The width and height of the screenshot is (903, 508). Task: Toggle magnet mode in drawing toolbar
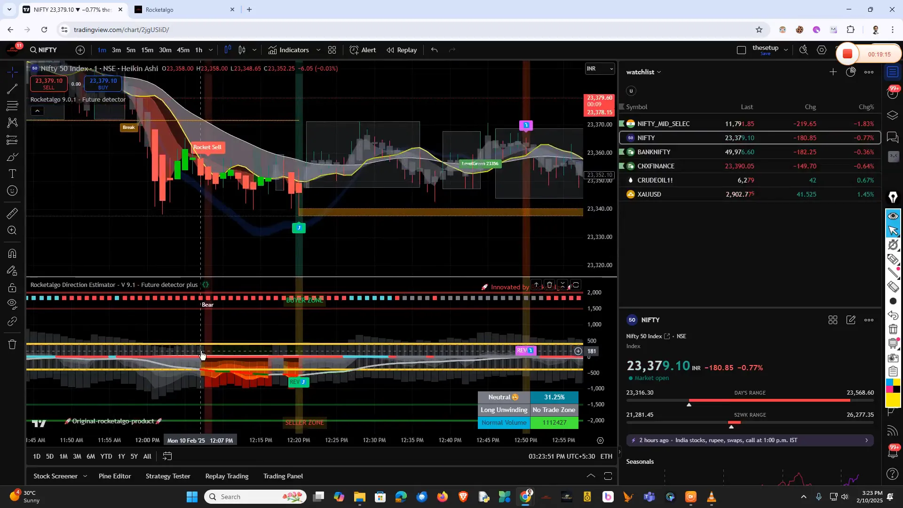coord(12,253)
